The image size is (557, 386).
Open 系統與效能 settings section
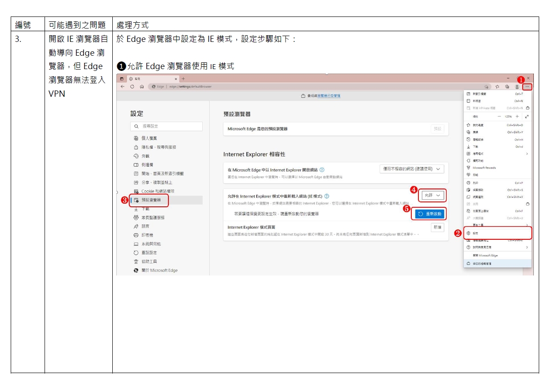pyautogui.click(x=147, y=244)
